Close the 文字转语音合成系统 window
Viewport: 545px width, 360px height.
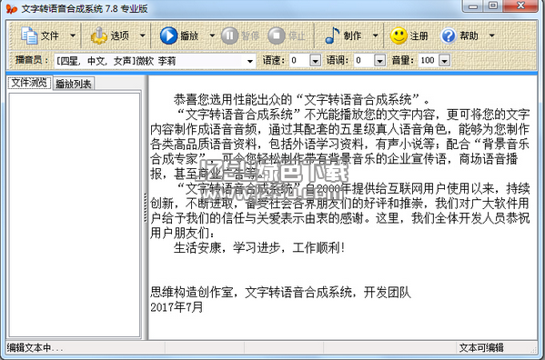pos(520,6)
